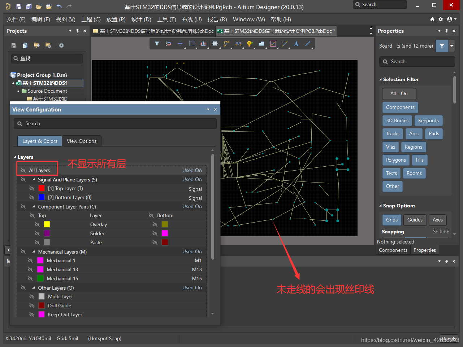The image size is (463, 347).
Task: Click the save all documents icon
Action: (x=29, y=6)
